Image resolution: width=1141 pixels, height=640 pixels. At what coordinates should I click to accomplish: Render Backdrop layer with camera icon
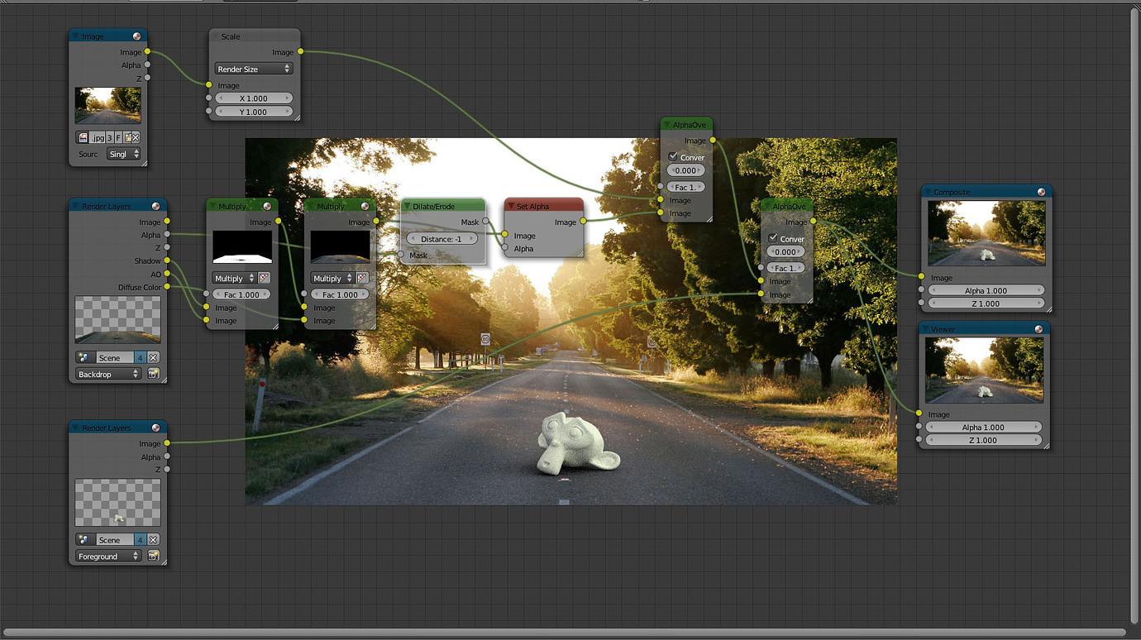pos(153,374)
